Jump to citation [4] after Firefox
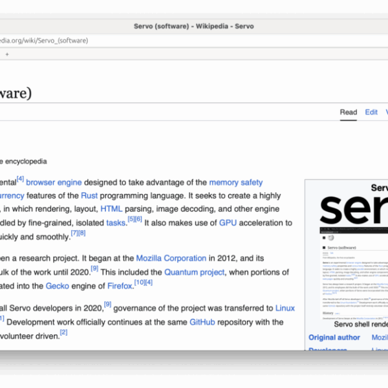This screenshot has height=388, width=388. coord(149,283)
